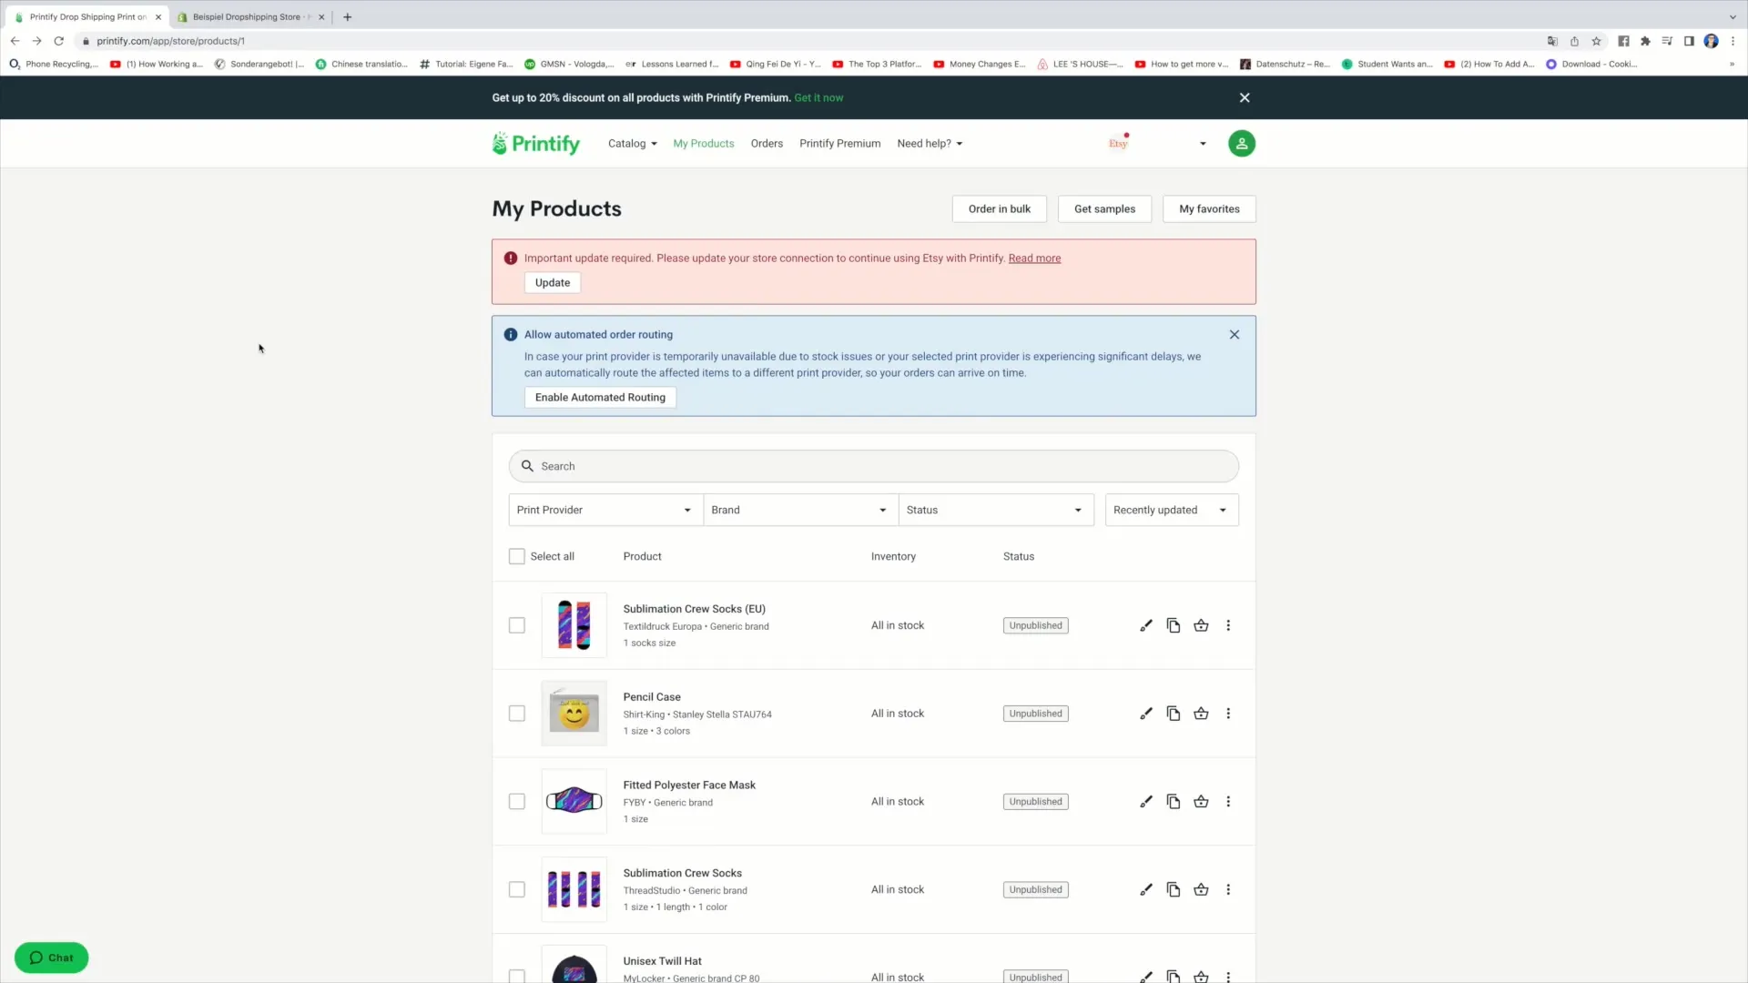Edit the ThreadStudio Sublimation Crew Socks product
This screenshot has width=1748, height=983.
[x=1146, y=889]
